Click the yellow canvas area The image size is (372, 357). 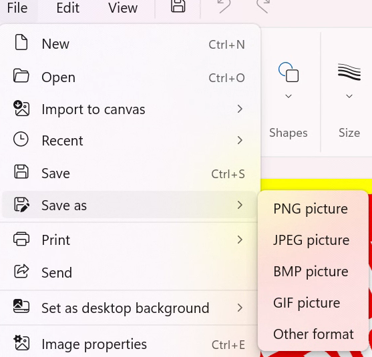click(316, 184)
